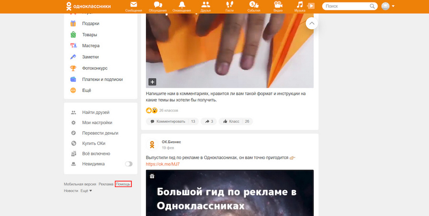Click the like count 26 beside Класс

pos(247,121)
